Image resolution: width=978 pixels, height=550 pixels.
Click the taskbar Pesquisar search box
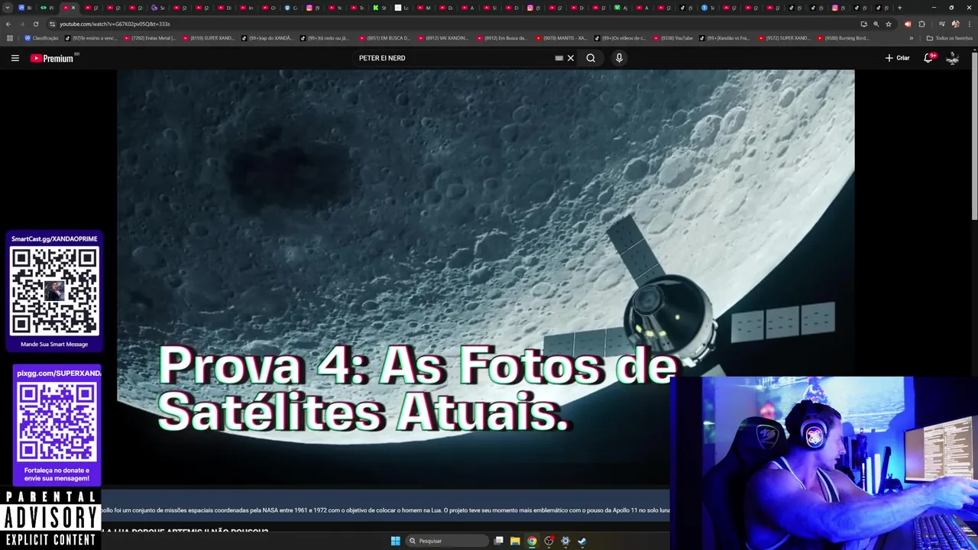click(x=447, y=541)
